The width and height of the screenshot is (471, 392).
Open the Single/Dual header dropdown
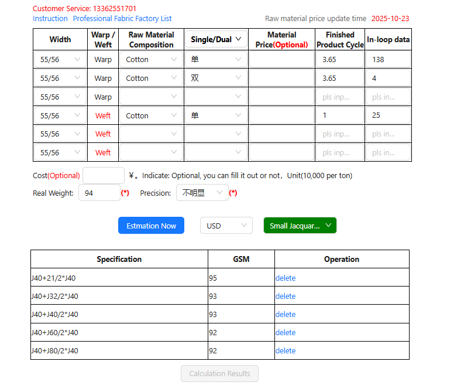pyautogui.click(x=216, y=40)
